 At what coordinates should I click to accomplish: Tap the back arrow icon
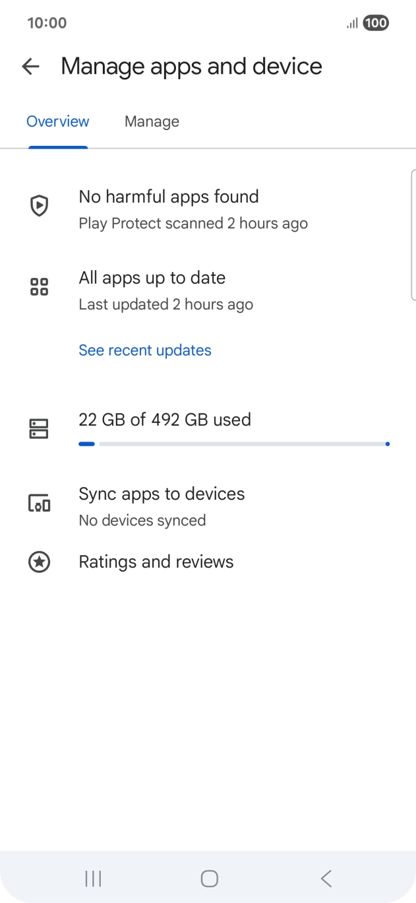coord(30,66)
